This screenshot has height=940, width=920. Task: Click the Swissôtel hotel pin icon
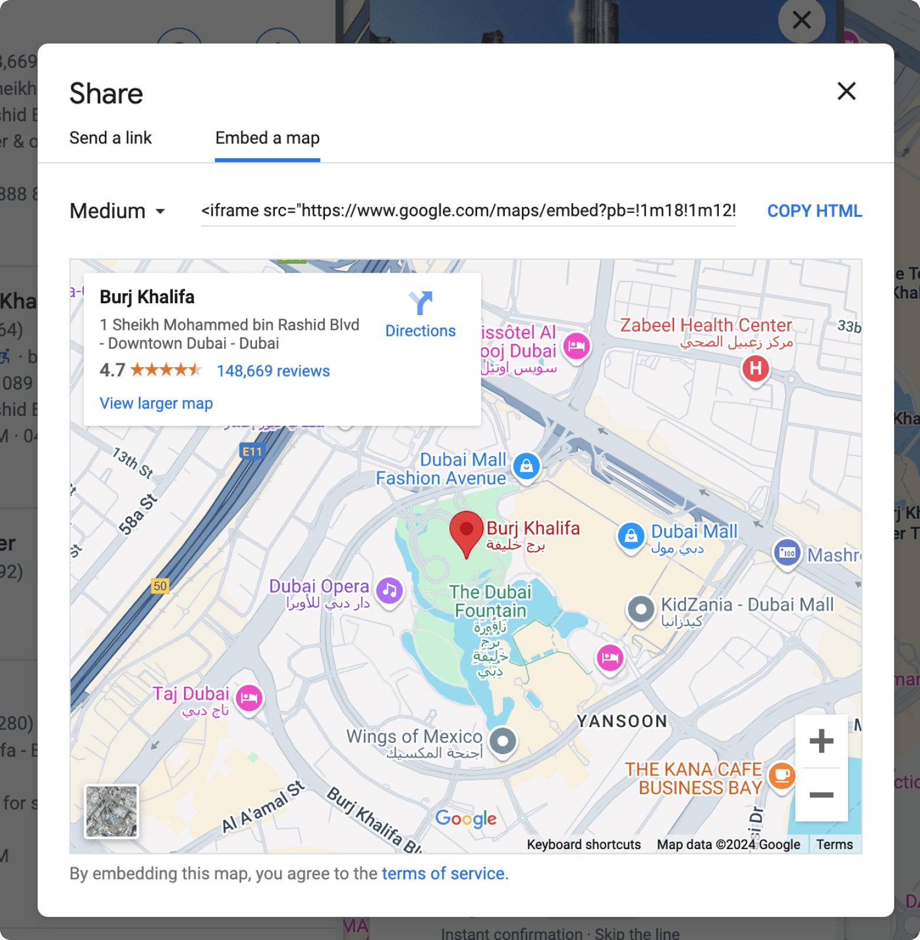click(577, 346)
